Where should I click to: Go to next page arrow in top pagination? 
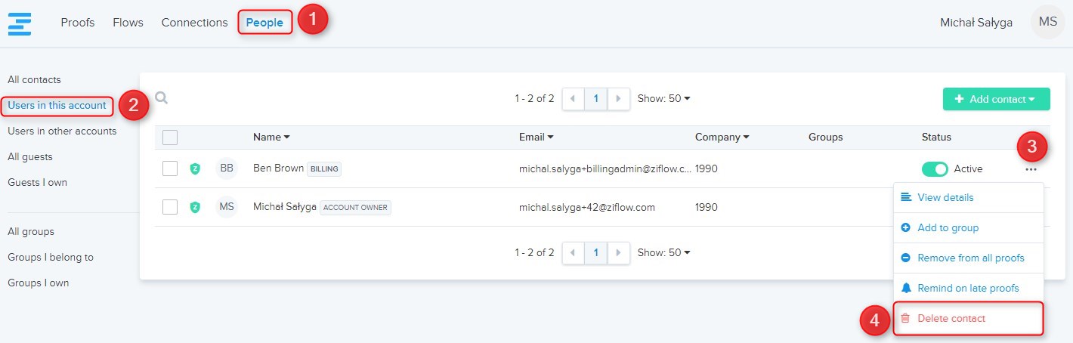point(619,99)
